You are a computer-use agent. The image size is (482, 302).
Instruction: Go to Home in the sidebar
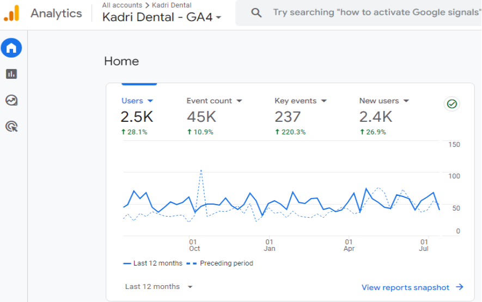[x=11, y=48]
